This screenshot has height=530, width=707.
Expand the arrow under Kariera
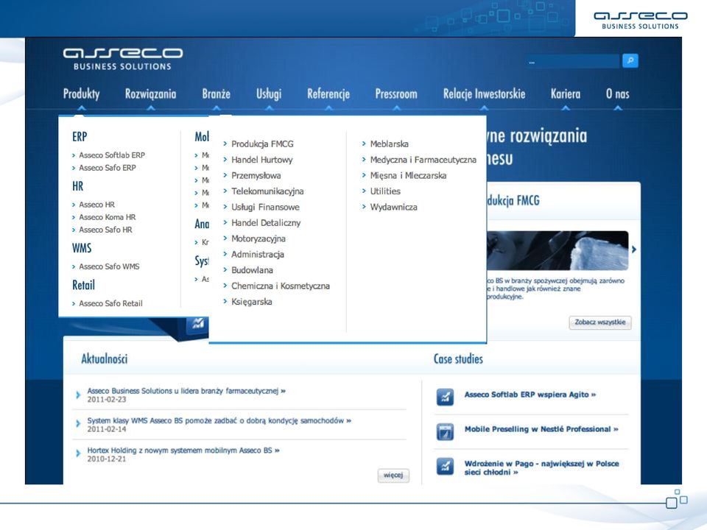pos(566,108)
